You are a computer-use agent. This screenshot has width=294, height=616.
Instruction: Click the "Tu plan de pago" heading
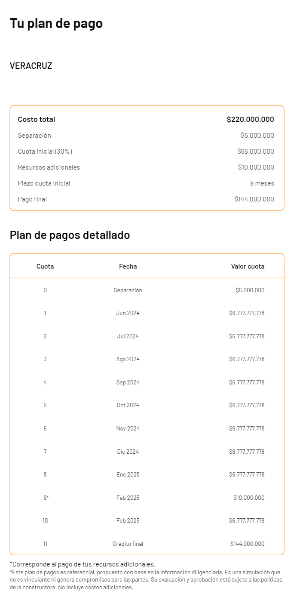(x=56, y=24)
